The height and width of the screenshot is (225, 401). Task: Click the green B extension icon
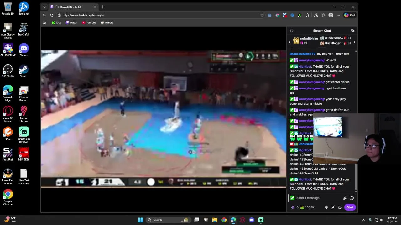click(x=300, y=15)
